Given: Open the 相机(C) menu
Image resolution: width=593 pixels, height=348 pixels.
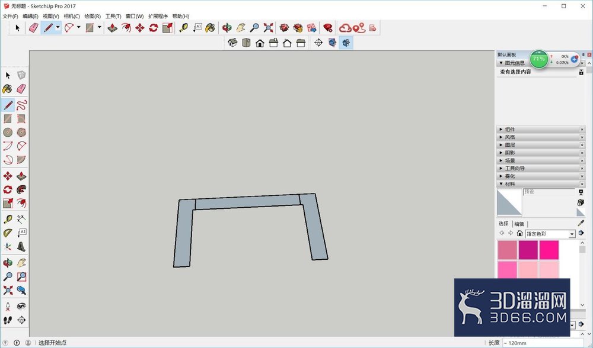Looking at the screenshot, I should 72,16.
